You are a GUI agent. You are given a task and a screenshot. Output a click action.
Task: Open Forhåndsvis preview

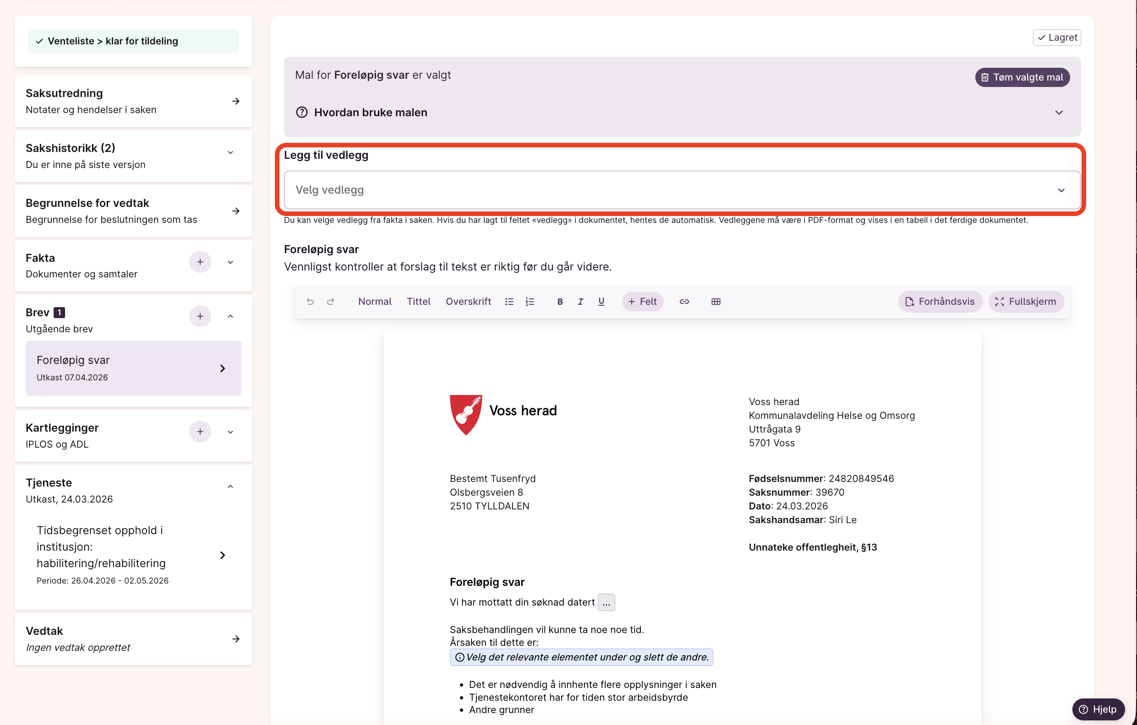(940, 302)
